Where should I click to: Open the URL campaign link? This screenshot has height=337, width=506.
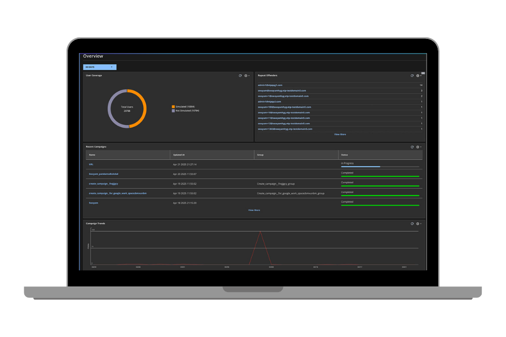(91, 164)
